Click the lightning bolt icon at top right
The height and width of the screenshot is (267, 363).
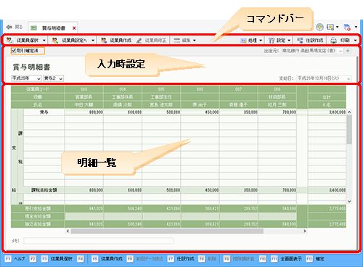(x=319, y=27)
